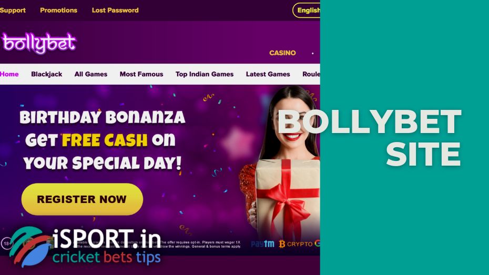Switch to the Latest Games tab
The height and width of the screenshot is (275, 489).
pyautogui.click(x=268, y=74)
